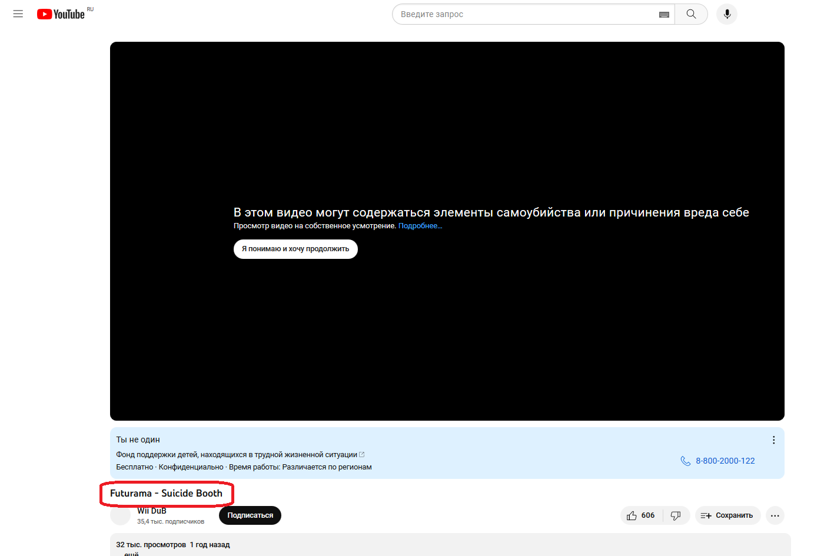This screenshot has height=556, width=814.
Task: Open 'Фонд поддержки детей' support link
Action: (240, 455)
